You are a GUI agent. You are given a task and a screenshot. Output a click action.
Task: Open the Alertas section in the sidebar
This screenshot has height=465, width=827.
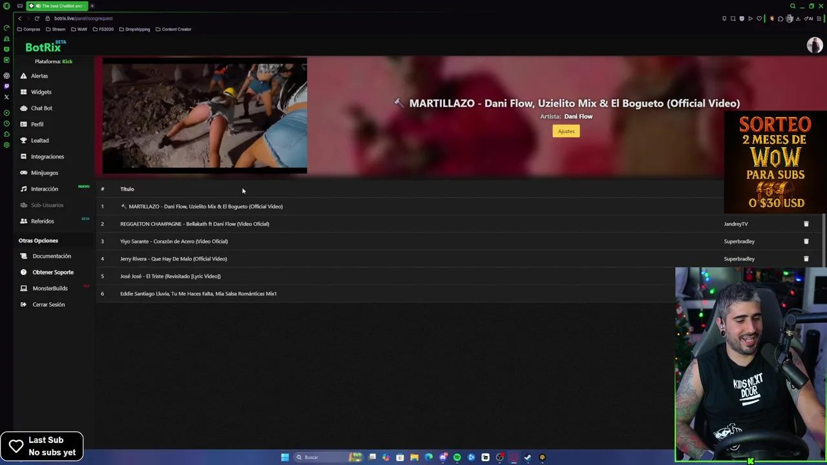point(39,76)
